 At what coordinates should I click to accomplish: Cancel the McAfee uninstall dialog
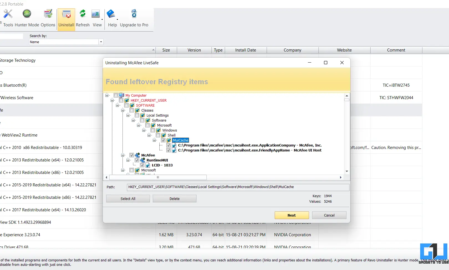click(x=329, y=215)
